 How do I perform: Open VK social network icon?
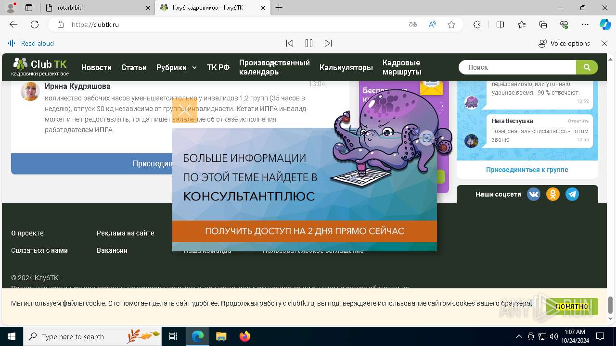pos(534,194)
